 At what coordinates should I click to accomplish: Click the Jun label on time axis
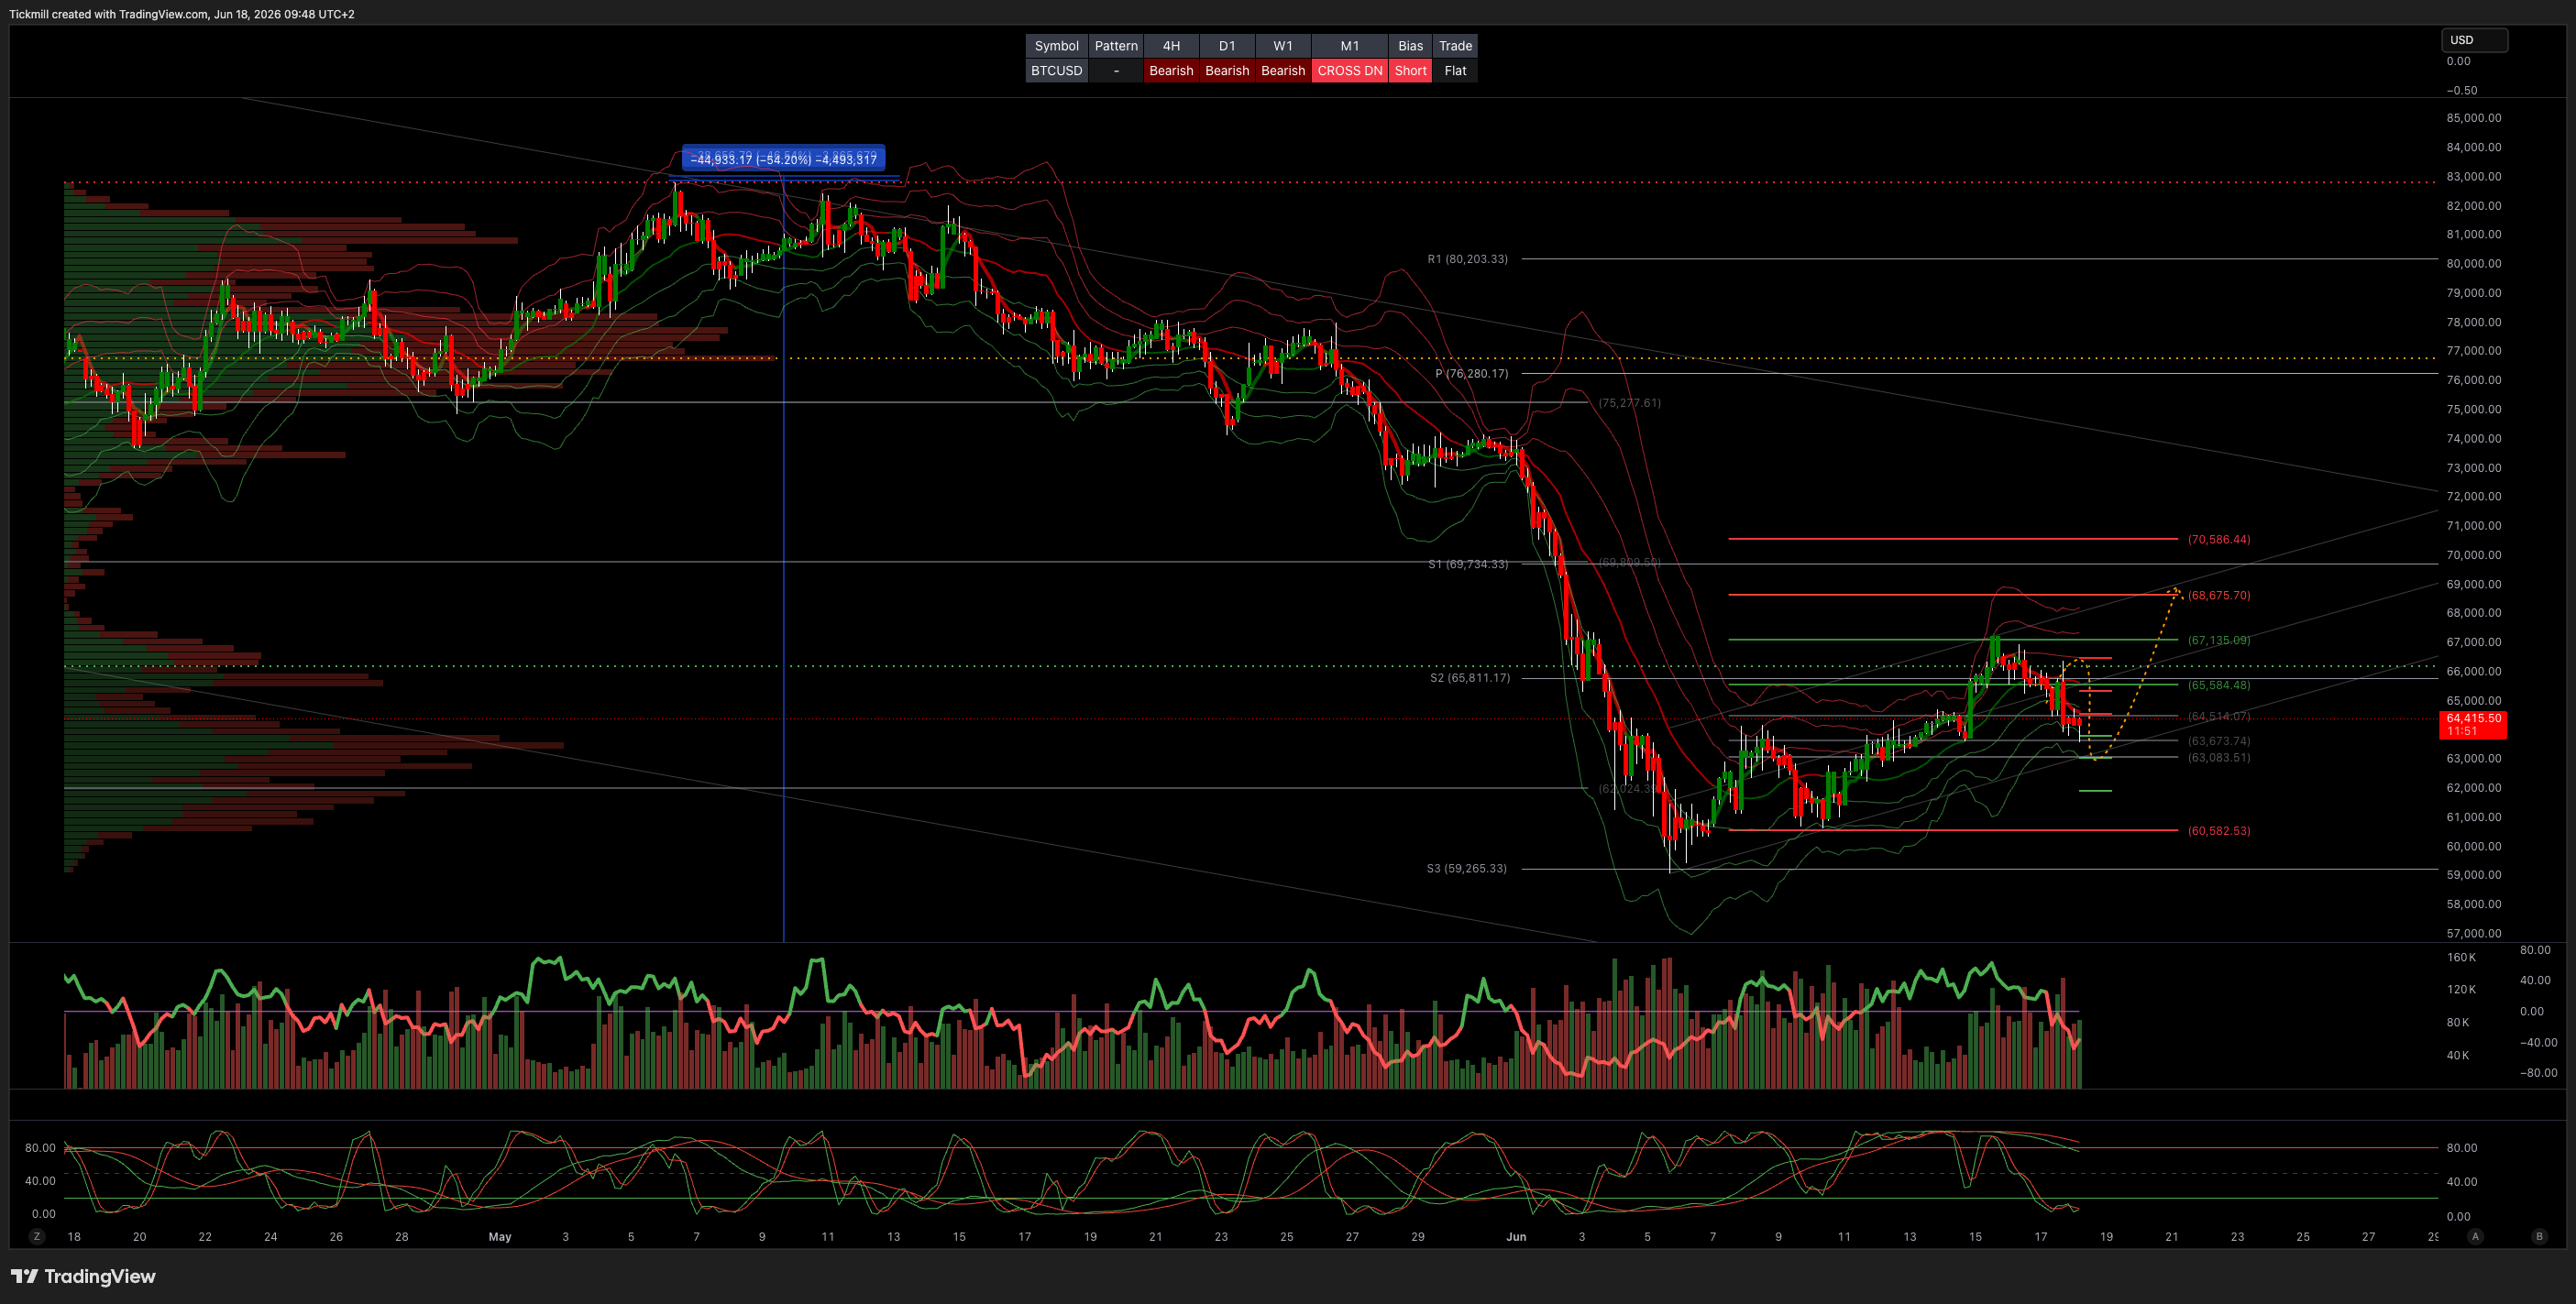point(1516,1237)
